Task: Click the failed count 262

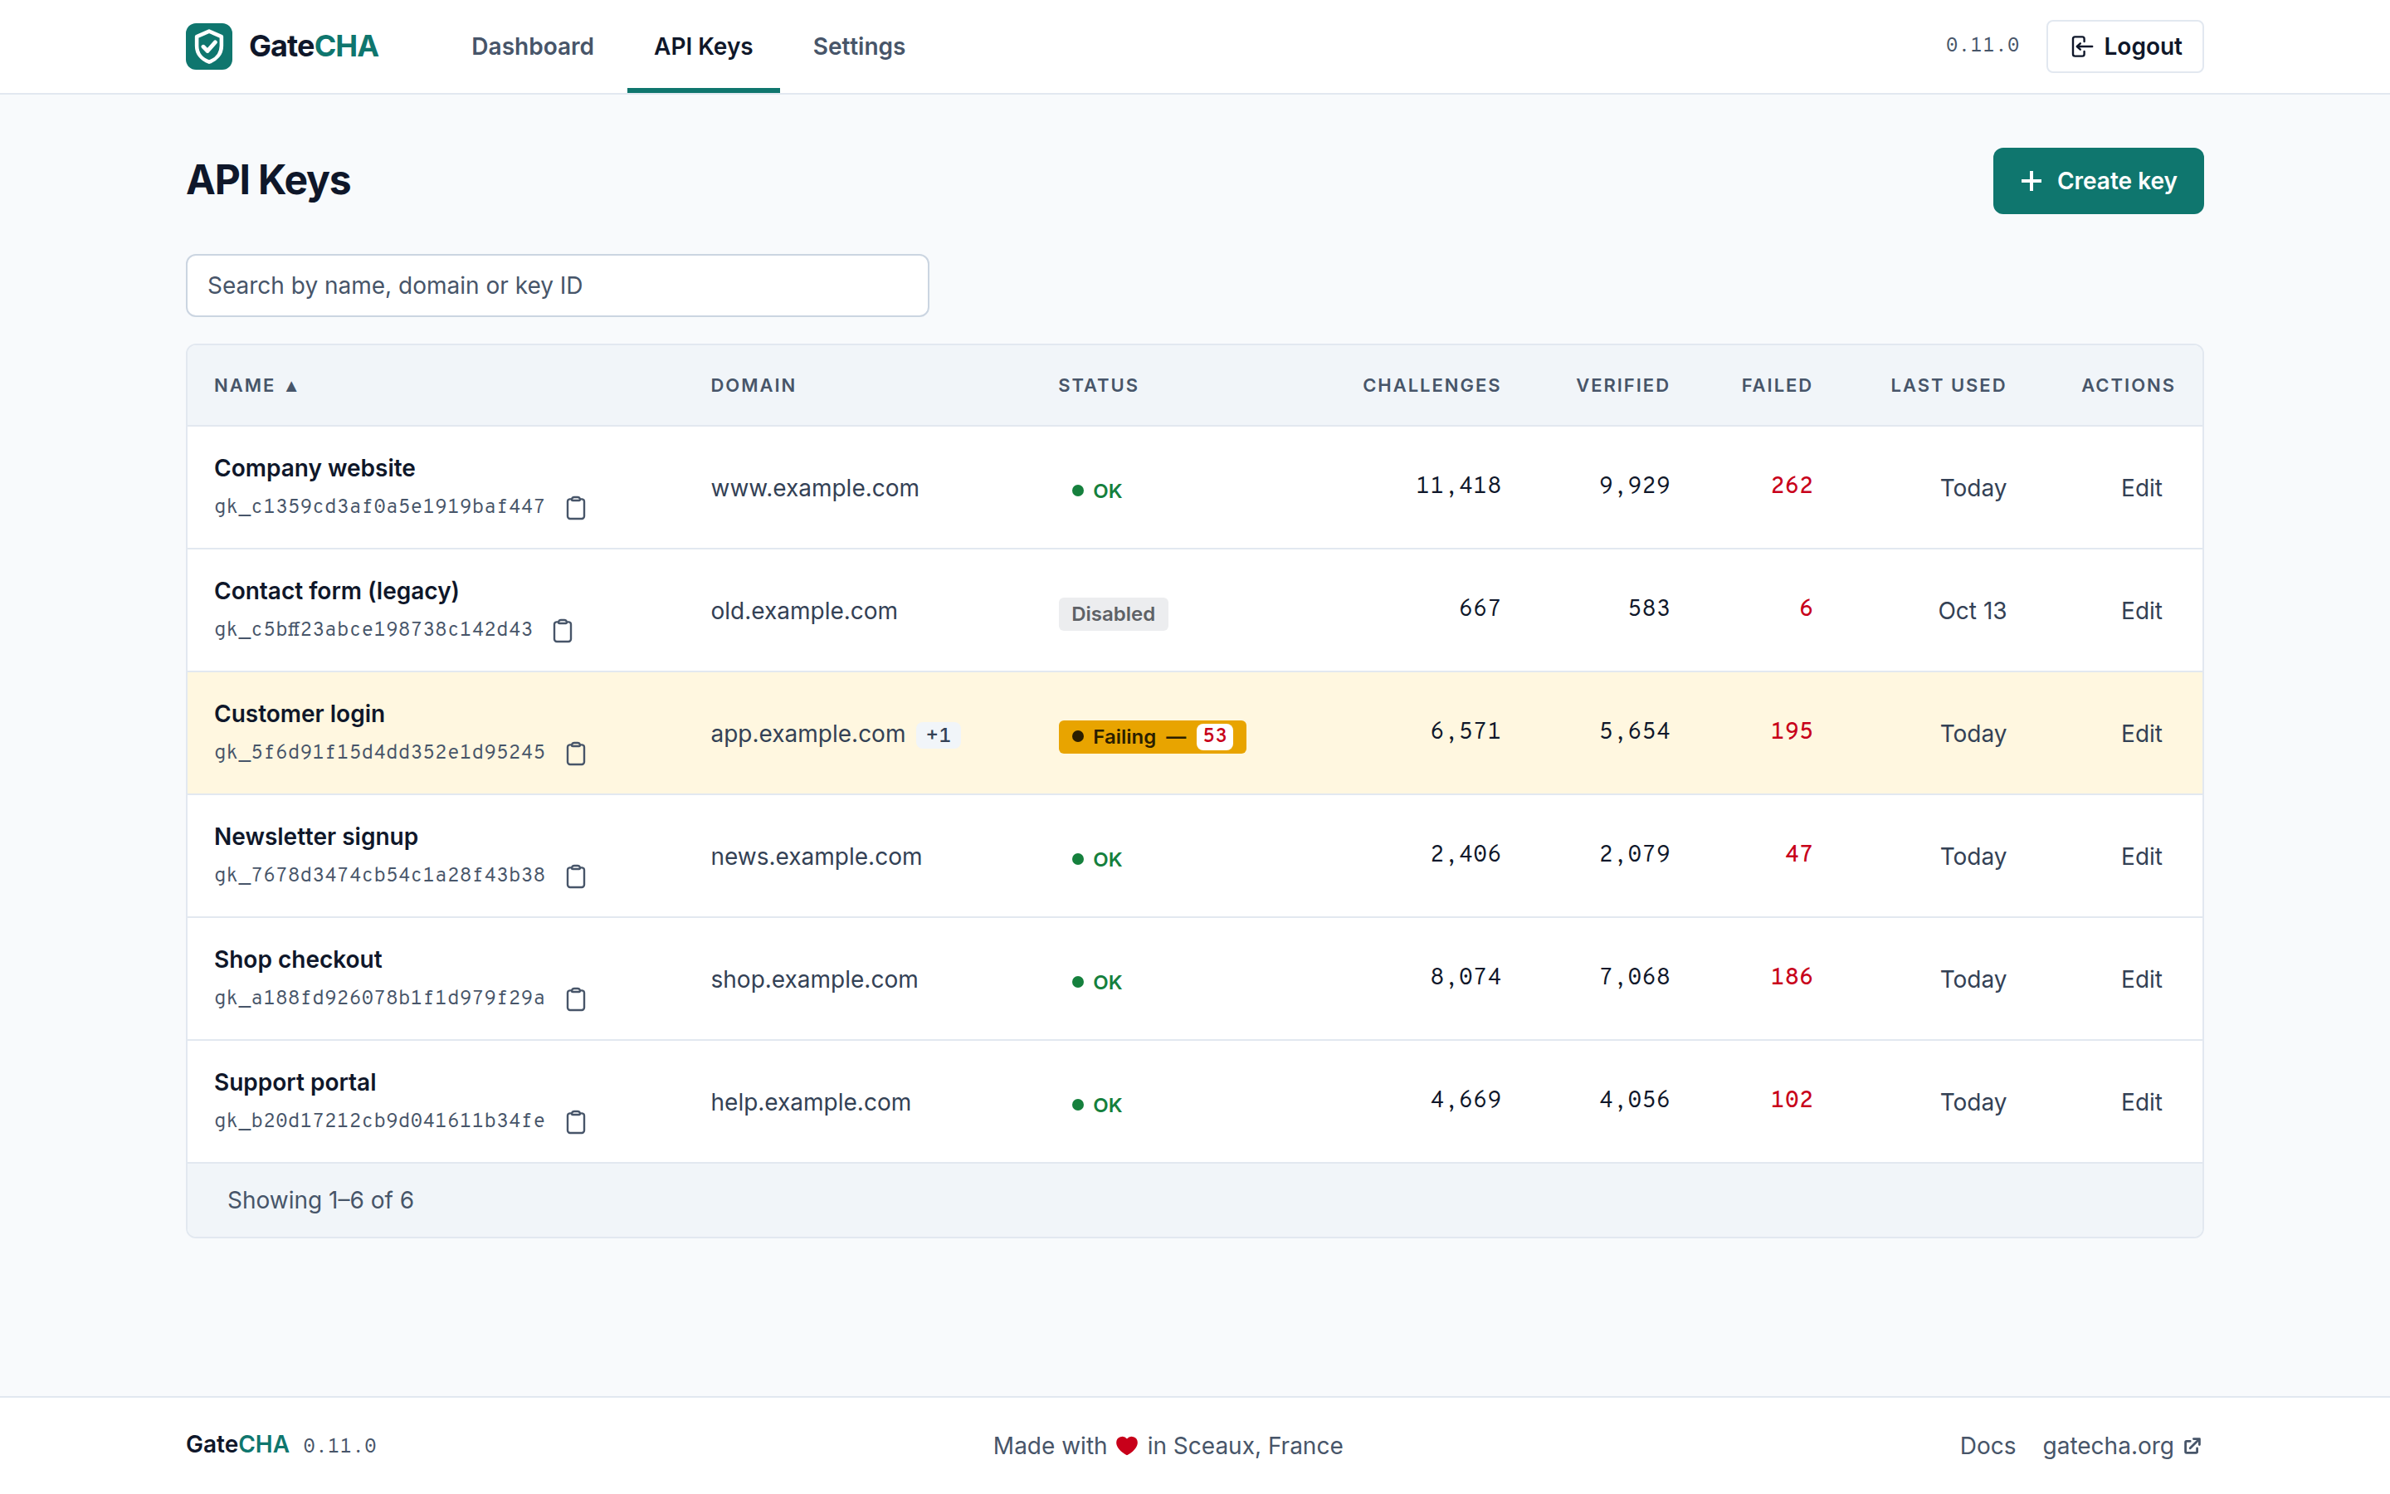Action: [1792, 486]
